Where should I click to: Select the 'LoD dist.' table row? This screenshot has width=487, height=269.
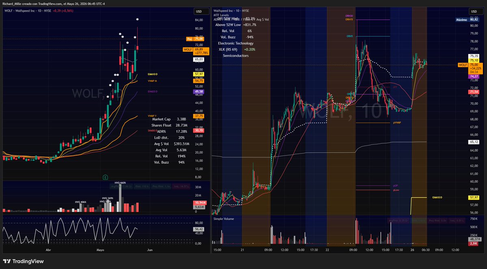pos(168,138)
